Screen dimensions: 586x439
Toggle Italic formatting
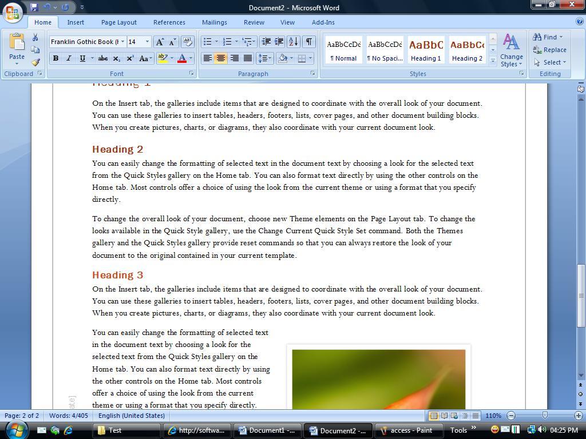point(69,58)
